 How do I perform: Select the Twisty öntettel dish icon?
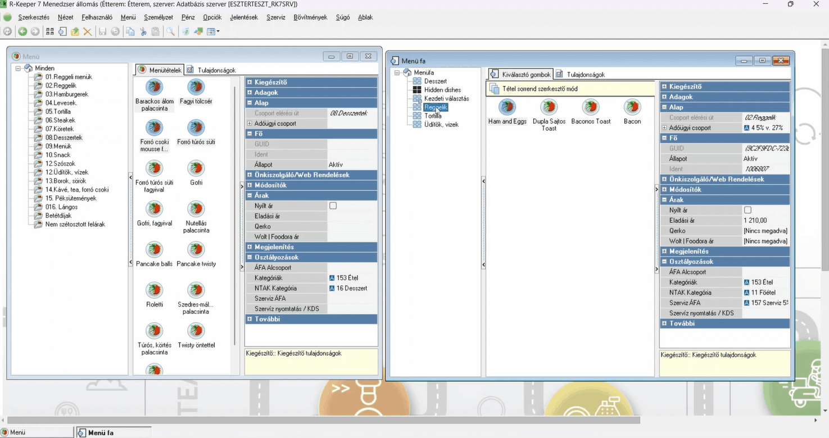coord(196,331)
